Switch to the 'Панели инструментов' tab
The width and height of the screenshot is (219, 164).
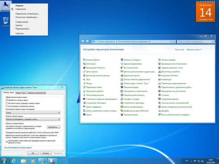click(36, 93)
